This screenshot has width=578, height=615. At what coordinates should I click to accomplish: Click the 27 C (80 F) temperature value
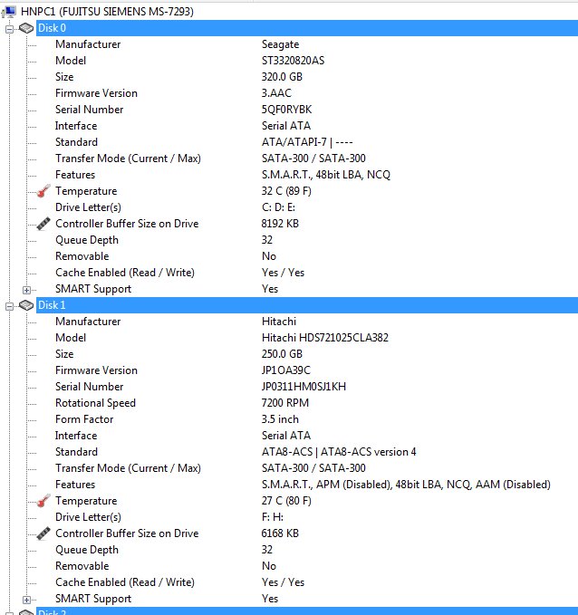click(286, 501)
